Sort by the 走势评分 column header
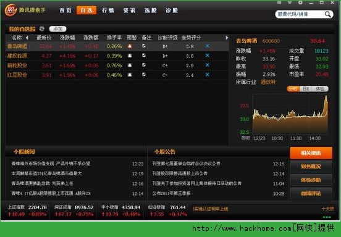 (x=191, y=38)
